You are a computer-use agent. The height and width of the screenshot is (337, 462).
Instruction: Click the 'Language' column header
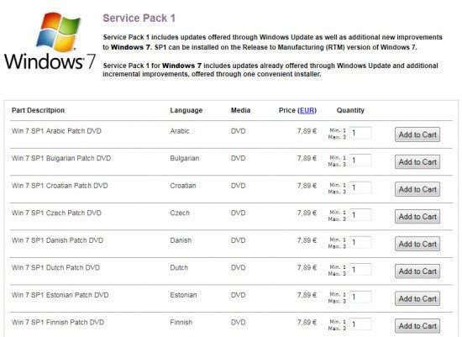[186, 110]
